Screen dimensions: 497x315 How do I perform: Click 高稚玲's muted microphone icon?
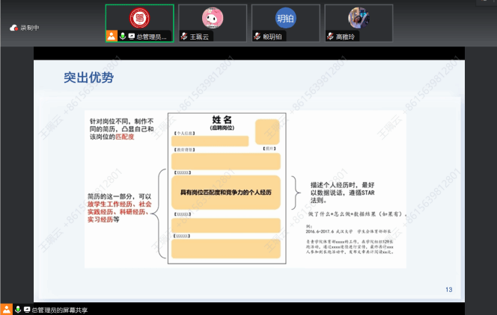pos(330,36)
